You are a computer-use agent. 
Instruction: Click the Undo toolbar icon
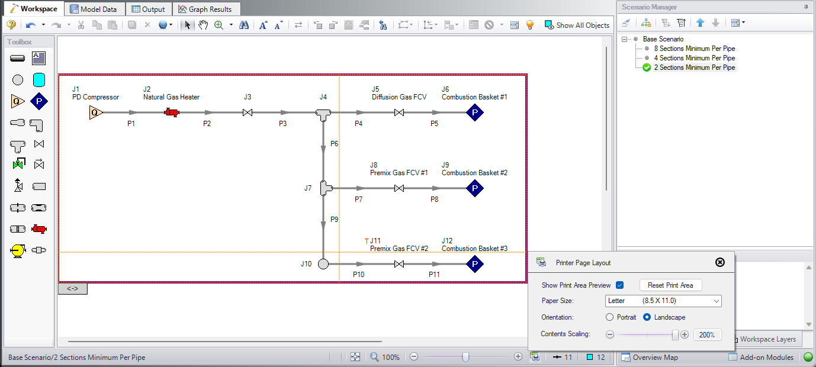tap(31, 25)
